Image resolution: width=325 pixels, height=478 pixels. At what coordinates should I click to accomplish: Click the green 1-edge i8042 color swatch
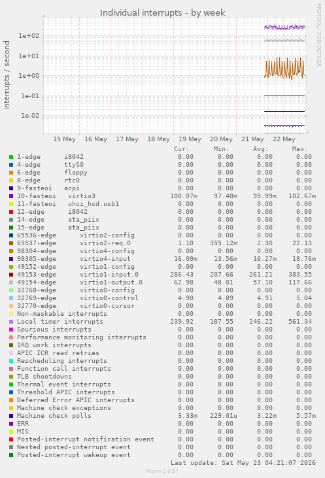(x=11, y=157)
